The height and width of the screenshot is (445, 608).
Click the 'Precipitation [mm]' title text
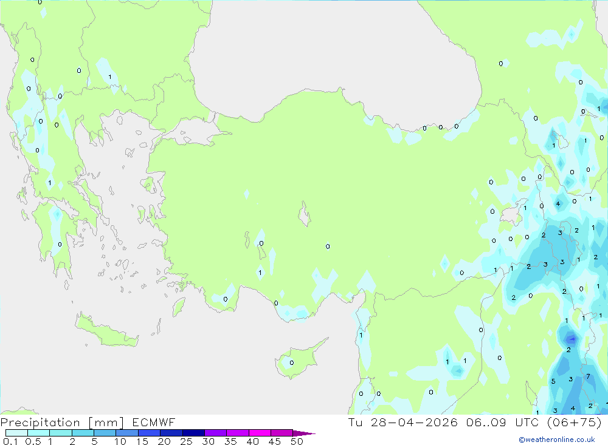point(62,423)
